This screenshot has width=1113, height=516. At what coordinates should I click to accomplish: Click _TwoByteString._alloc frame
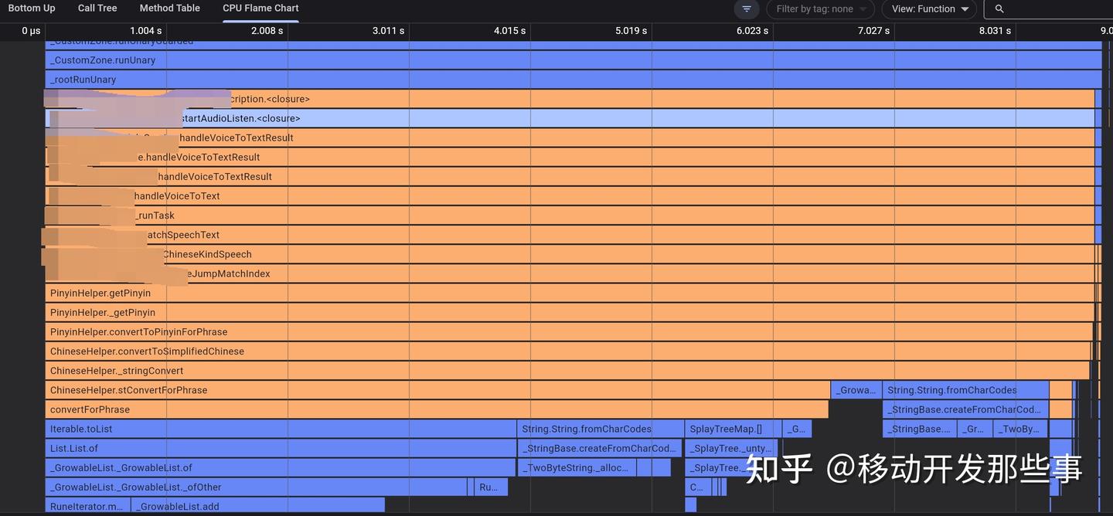tap(577, 467)
